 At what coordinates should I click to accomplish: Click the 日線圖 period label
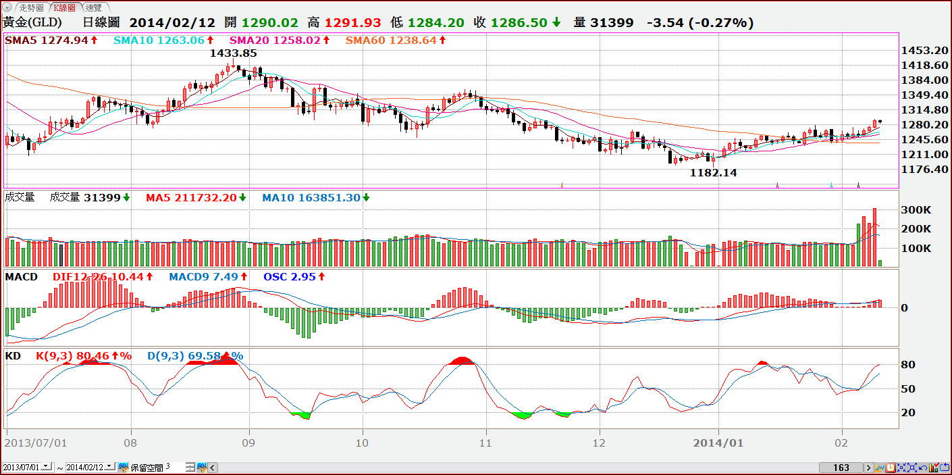click(101, 22)
